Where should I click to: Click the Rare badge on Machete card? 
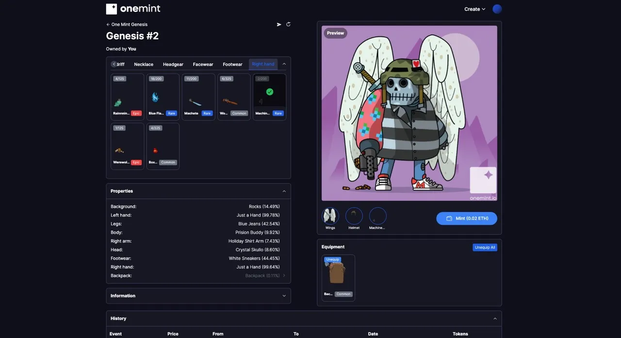pyautogui.click(x=207, y=113)
